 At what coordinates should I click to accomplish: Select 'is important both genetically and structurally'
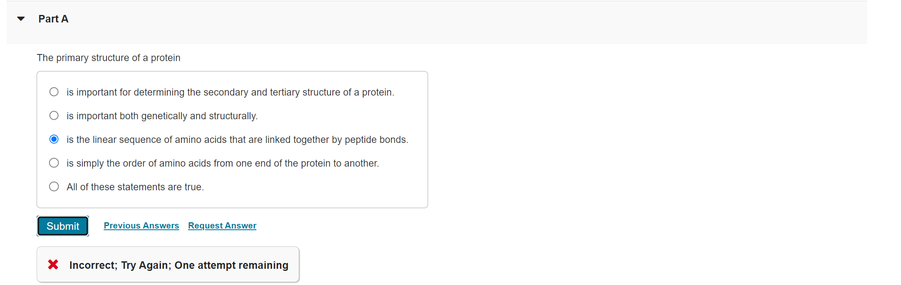(x=54, y=115)
